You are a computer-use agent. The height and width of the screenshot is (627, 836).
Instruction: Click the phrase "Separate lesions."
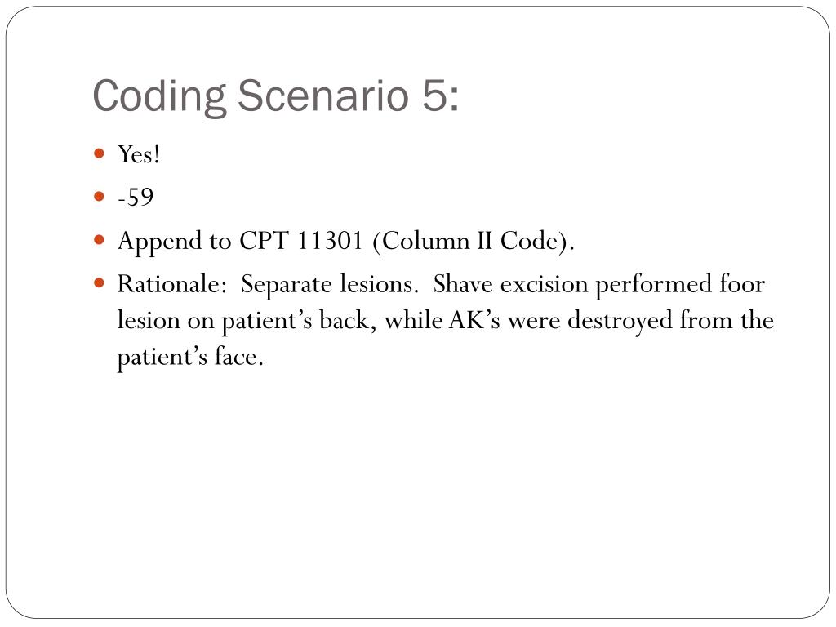(x=330, y=285)
